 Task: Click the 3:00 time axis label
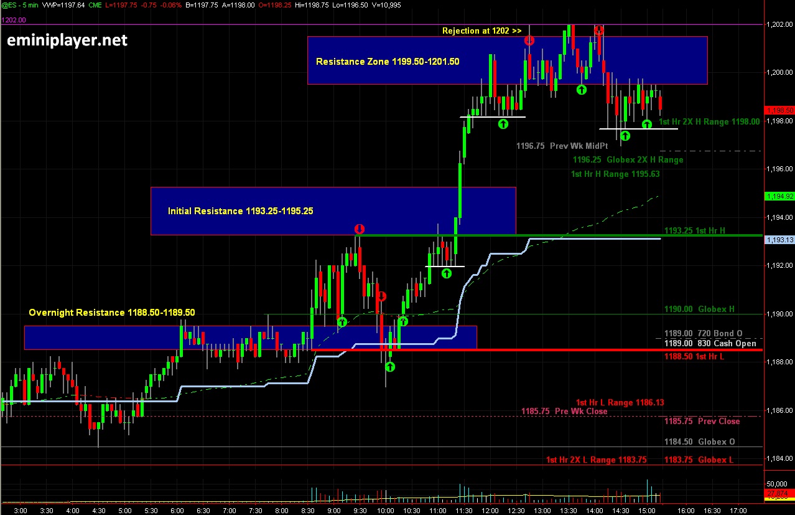pyautogui.click(x=21, y=509)
